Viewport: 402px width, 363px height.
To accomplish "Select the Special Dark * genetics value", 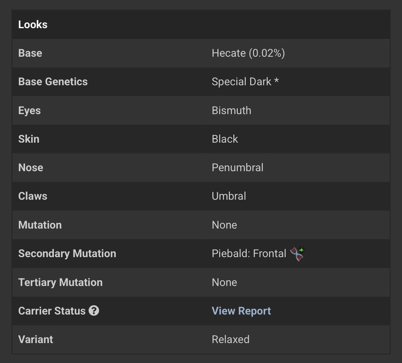I will tap(245, 82).
